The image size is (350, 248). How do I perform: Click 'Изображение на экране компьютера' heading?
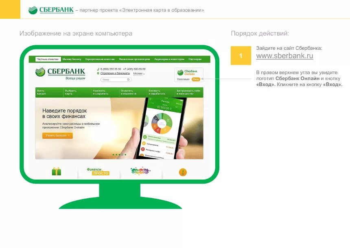pyautogui.click(x=76, y=33)
